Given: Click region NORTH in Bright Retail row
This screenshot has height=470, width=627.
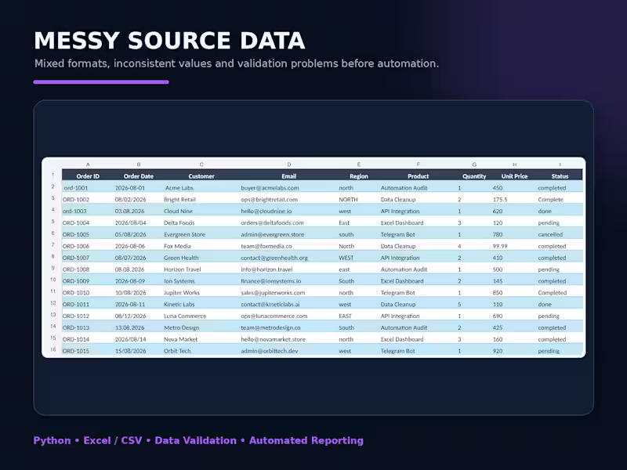Looking at the screenshot, I should pos(348,200).
